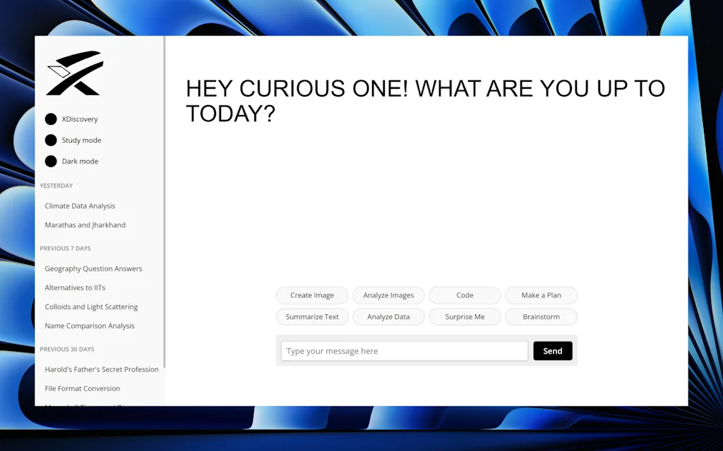
Task: Select the Analyze Images option
Action: click(x=388, y=295)
